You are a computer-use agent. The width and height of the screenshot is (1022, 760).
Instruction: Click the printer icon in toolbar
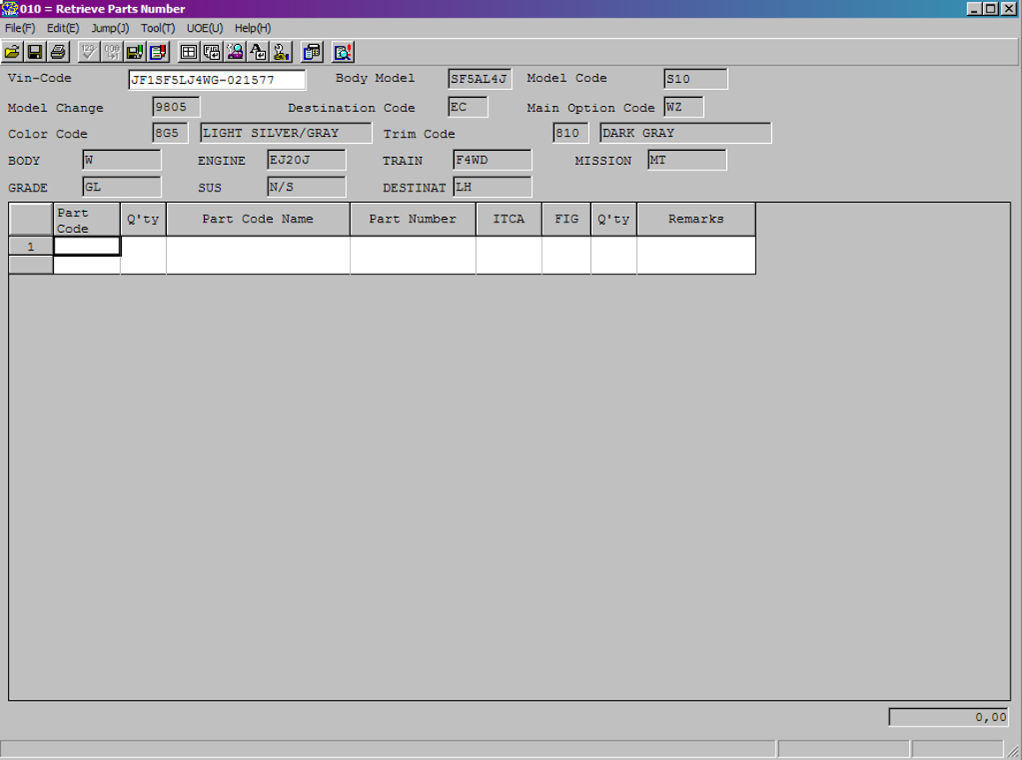pos(58,52)
